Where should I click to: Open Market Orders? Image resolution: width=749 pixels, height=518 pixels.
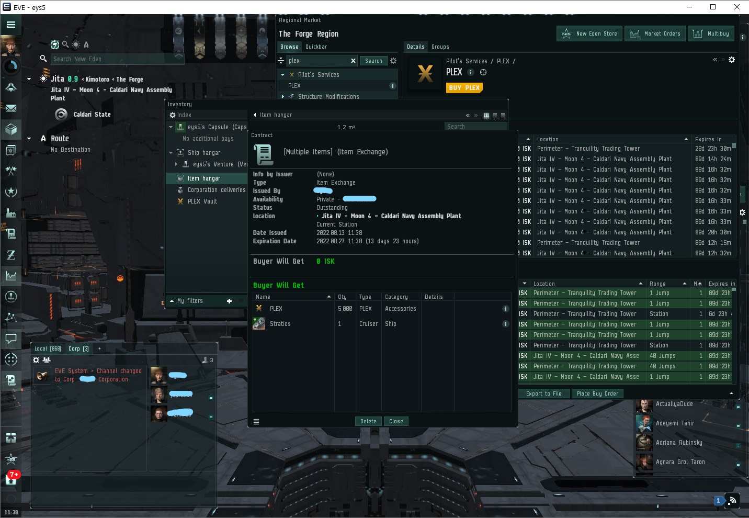pos(654,33)
